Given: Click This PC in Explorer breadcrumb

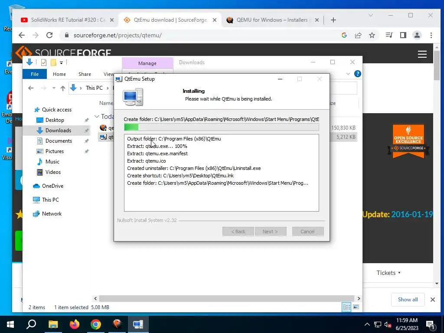Looking at the screenshot, I should pyautogui.click(x=94, y=88).
